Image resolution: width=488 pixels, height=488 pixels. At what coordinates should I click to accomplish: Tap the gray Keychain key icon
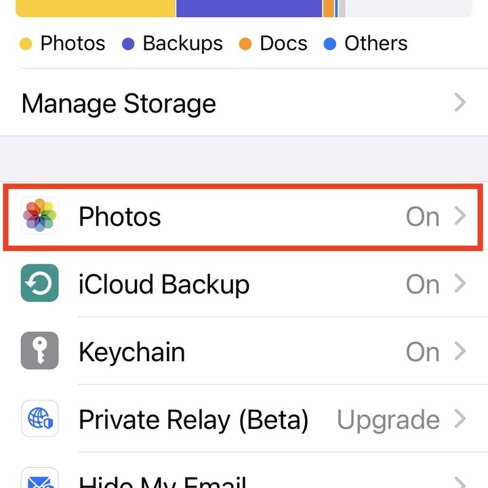pos(40,351)
